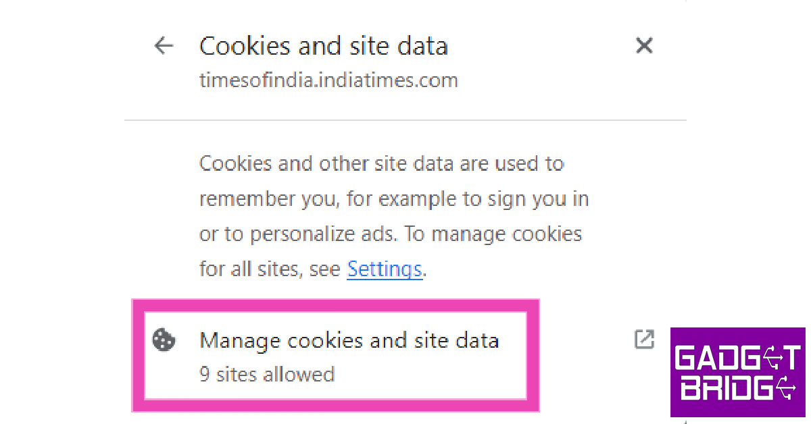Close the Cookies and site data panel
The width and height of the screenshot is (811, 424).
644,46
